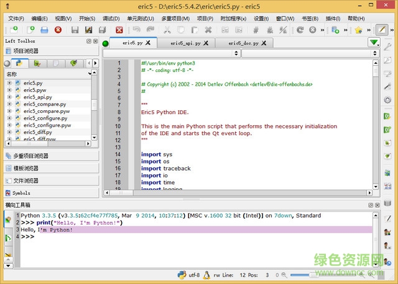Expand the eric5_compare.py tree item
398x284 pixels.
click(x=9, y=104)
